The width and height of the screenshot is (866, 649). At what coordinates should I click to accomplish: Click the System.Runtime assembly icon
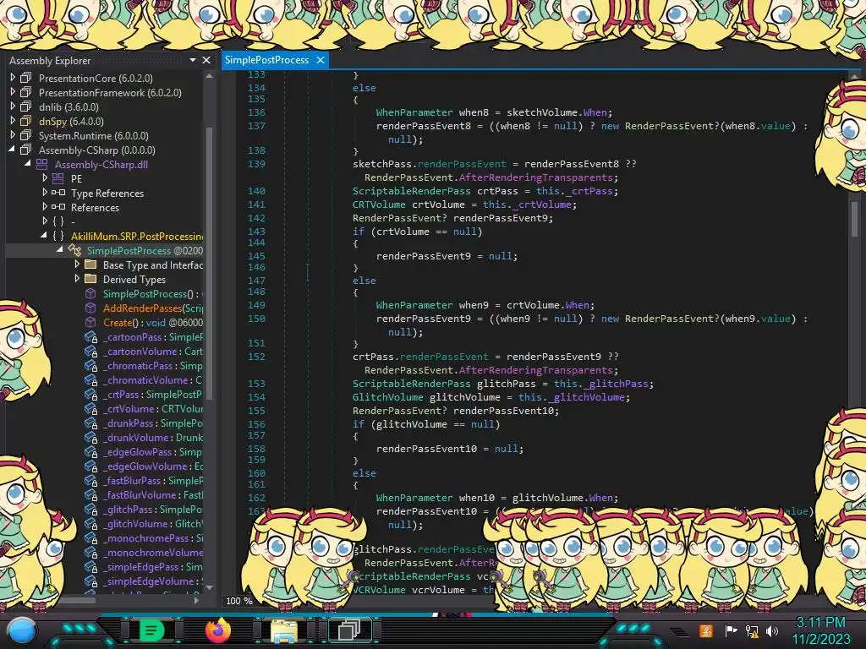click(x=25, y=135)
